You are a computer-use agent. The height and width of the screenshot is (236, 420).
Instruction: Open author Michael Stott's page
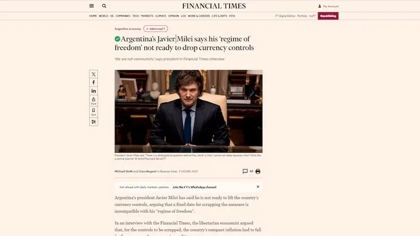(124, 171)
